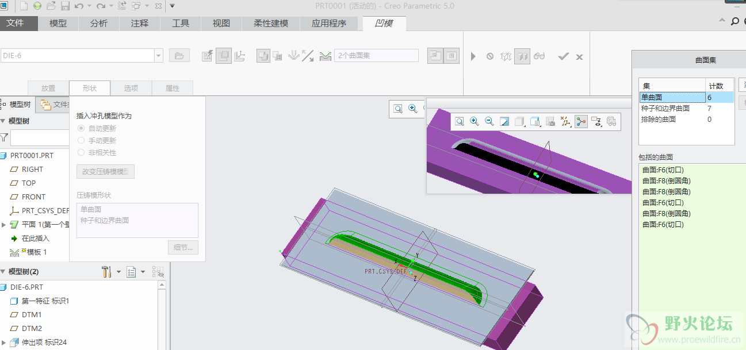This screenshot has height=350, width=746.
Task: Click the punch direction down-arrow icon
Action: pyautogui.click(x=294, y=56)
